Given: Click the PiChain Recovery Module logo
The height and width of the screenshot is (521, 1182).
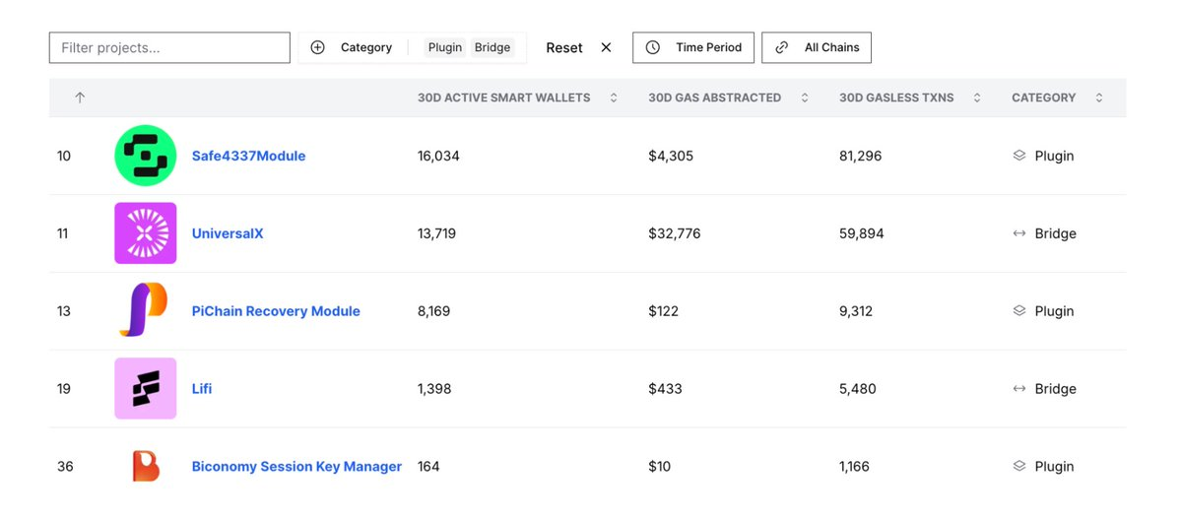Looking at the screenshot, I should point(145,311).
